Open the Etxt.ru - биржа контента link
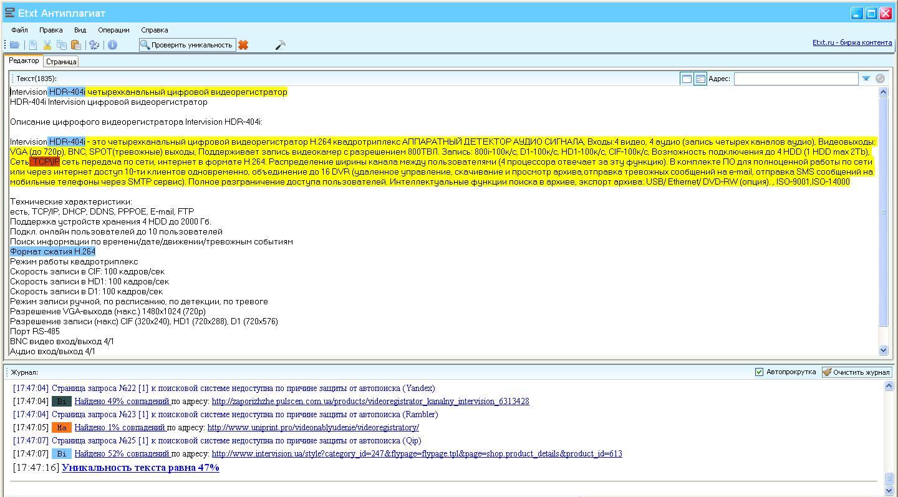898x497 pixels. pos(852,42)
